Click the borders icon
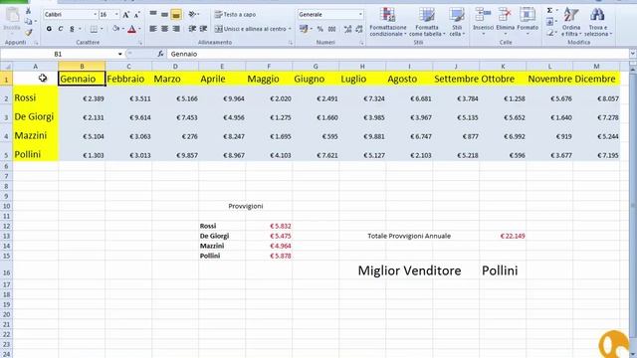Image resolution: width=637 pixels, height=358 pixels. (94, 29)
